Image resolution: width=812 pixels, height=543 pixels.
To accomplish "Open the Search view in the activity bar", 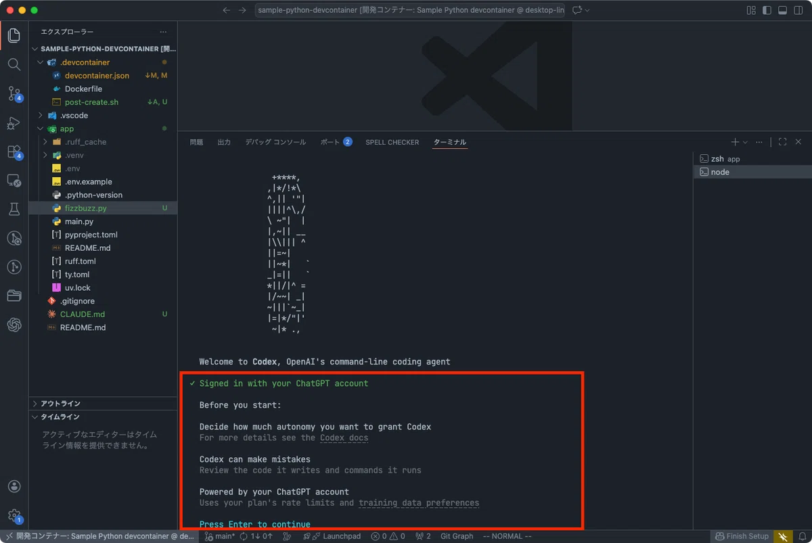I will [14, 64].
